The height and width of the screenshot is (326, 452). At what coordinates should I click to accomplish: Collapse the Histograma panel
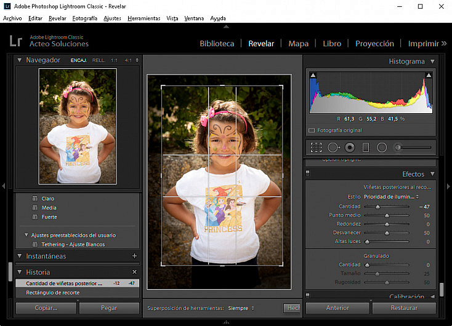(432, 62)
